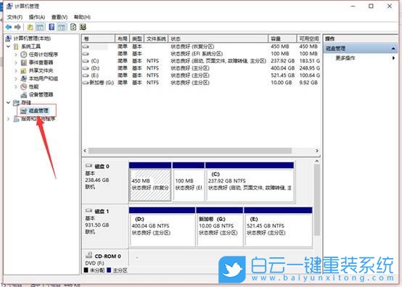Collapse the 系统工具 tree node
The width and height of the screenshot is (402, 287).
[8, 46]
